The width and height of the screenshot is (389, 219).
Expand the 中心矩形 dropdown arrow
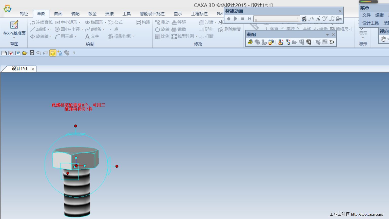point(80,22)
